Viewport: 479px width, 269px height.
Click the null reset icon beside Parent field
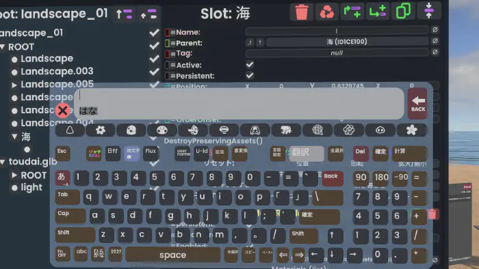point(435,41)
